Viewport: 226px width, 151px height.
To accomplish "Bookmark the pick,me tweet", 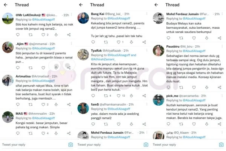I will click(x=207, y=124).
